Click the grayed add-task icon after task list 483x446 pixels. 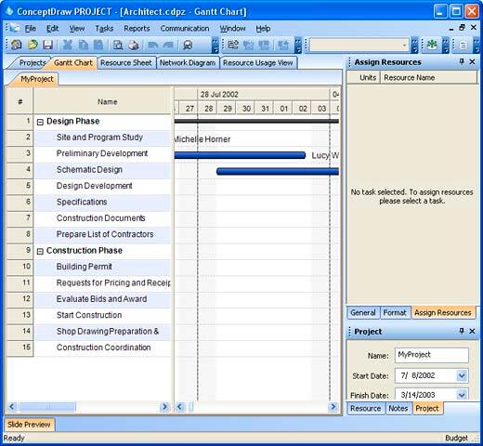[248, 45]
